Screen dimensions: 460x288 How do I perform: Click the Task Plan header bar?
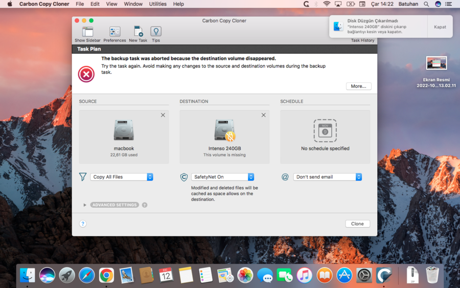point(224,49)
